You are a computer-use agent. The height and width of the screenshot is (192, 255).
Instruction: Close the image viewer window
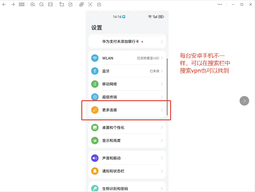point(250,5)
